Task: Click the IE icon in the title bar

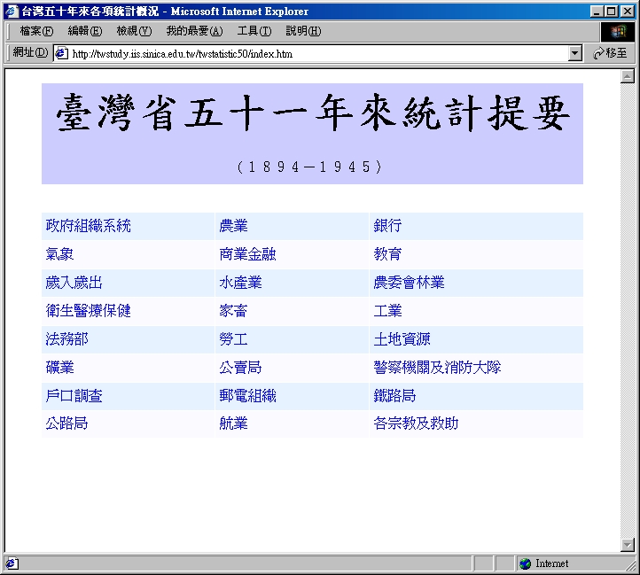Action: tap(11, 12)
